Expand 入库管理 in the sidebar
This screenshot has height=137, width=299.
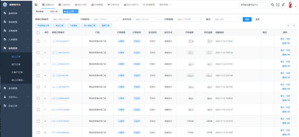pyautogui.click(x=16, y=39)
